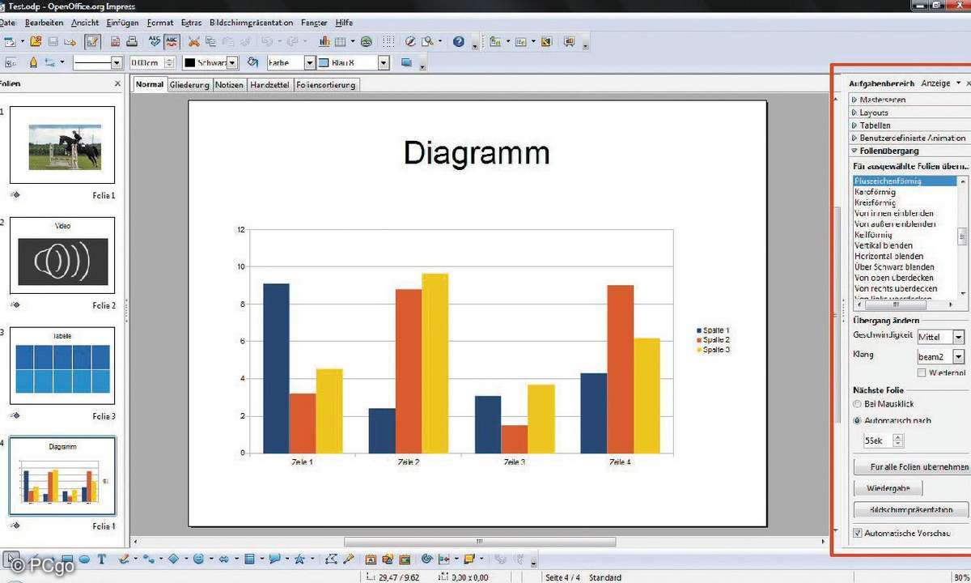Select the Ellipse drawing tool

pyautogui.click(x=85, y=559)
